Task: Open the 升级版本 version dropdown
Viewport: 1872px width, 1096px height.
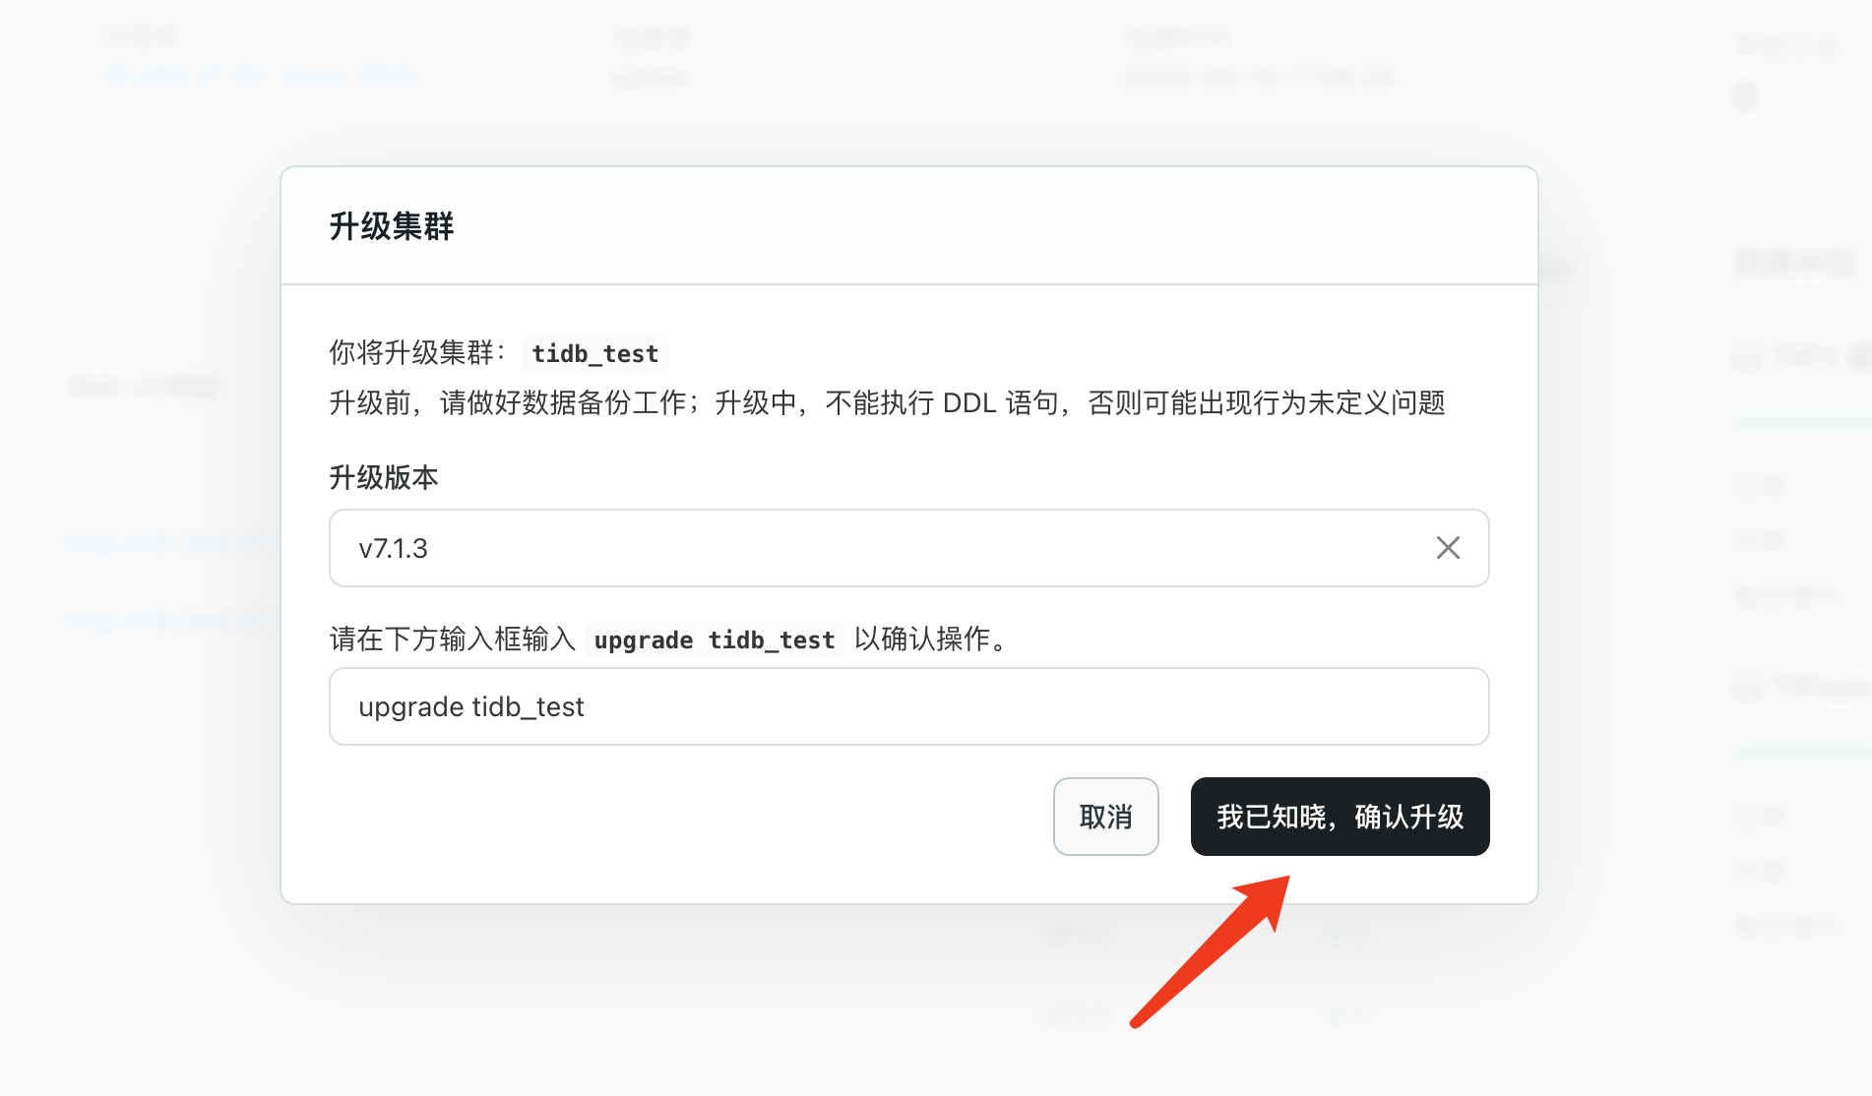Action: (x=886, y=548)
